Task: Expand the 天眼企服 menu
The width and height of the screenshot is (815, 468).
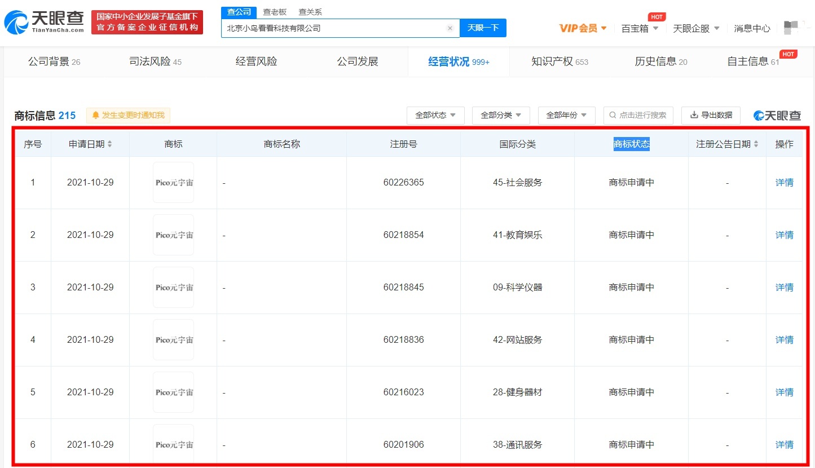Action: [696, 28]
